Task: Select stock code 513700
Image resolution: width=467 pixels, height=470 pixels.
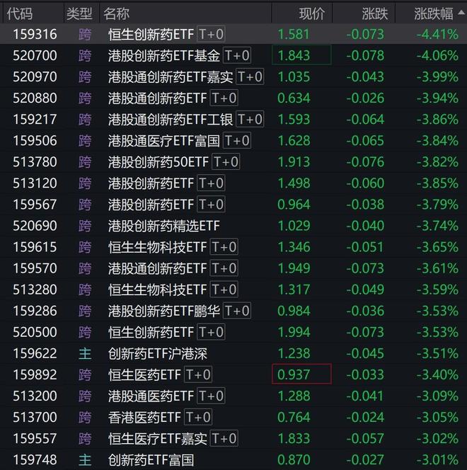Action: (35, 417)
